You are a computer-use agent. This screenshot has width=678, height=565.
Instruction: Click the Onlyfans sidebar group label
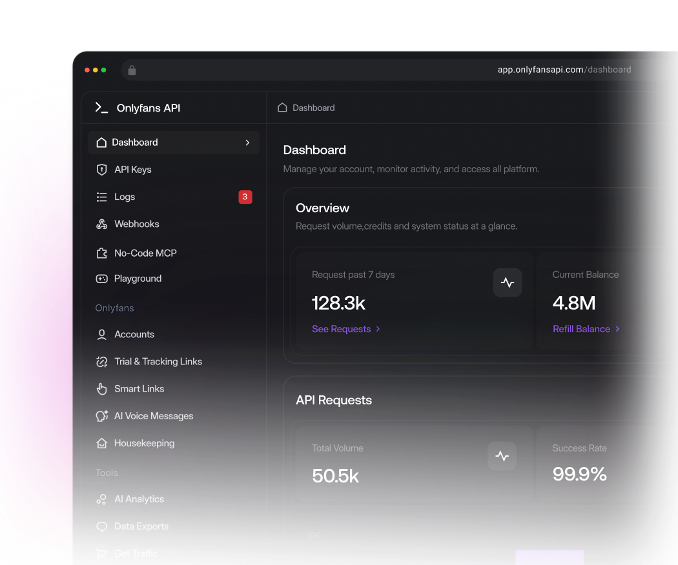click(x=114, y=308)
